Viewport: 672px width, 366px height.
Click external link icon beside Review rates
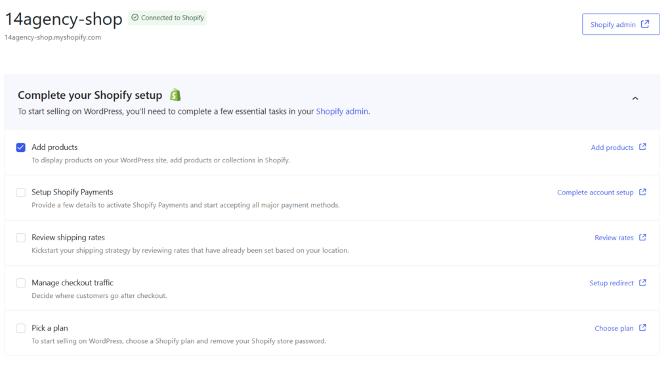[x=642, y=238]
